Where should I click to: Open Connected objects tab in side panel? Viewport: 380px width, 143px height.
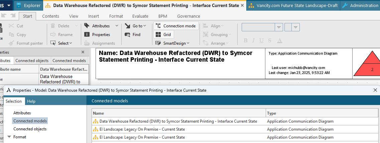(32, 61)
